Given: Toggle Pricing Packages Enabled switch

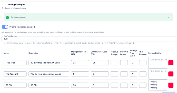Looking at the screenshot, I should [x=5, y=27].
